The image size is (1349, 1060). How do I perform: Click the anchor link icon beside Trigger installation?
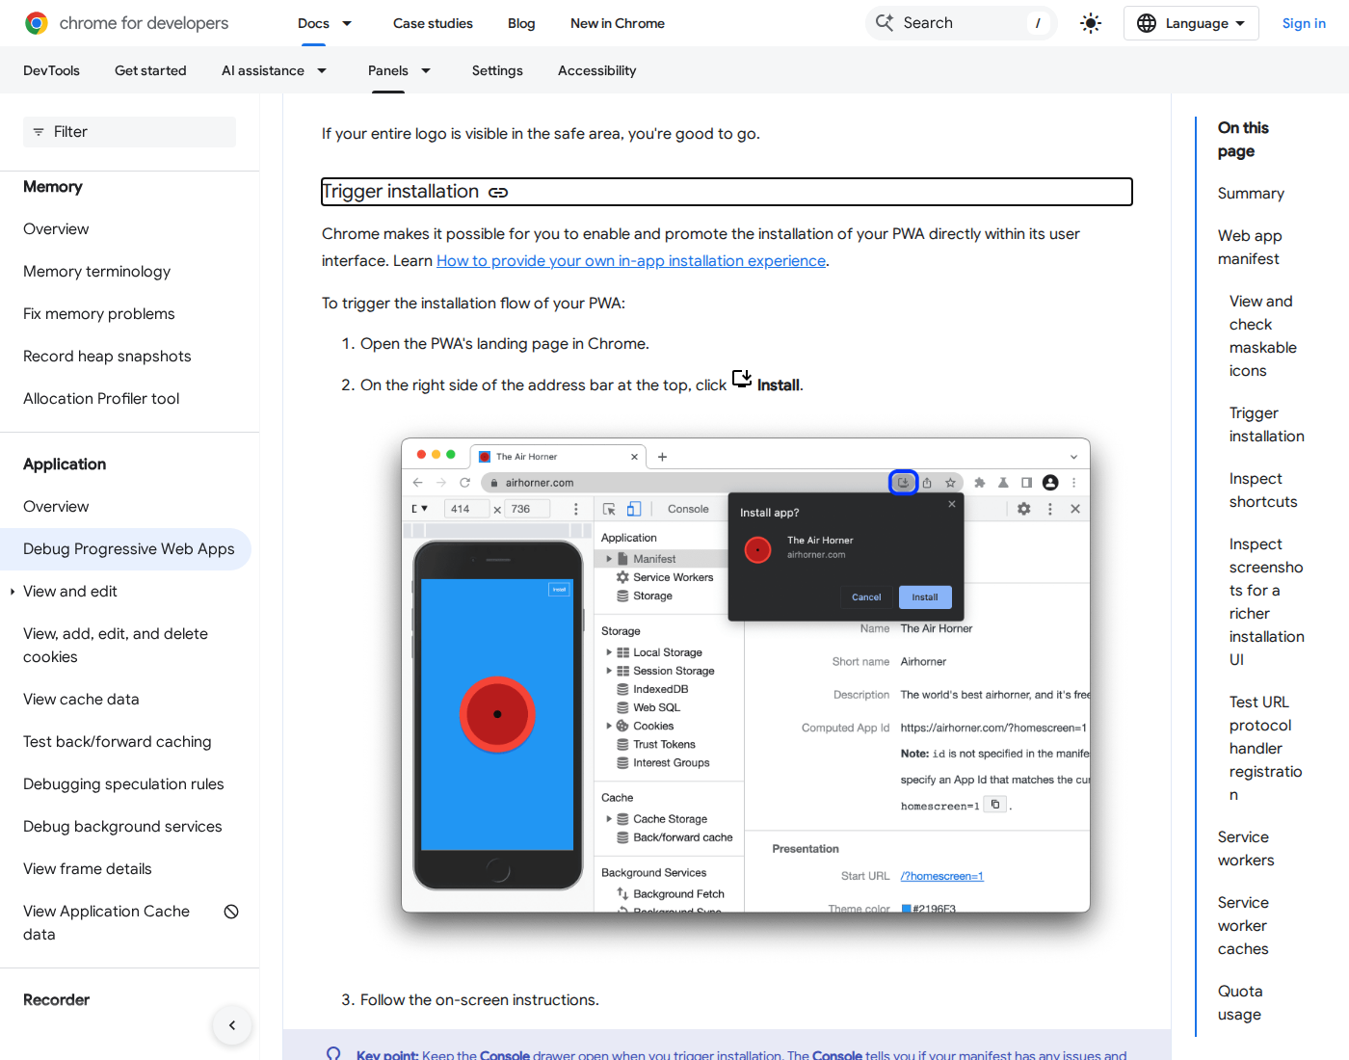point(498,193)
